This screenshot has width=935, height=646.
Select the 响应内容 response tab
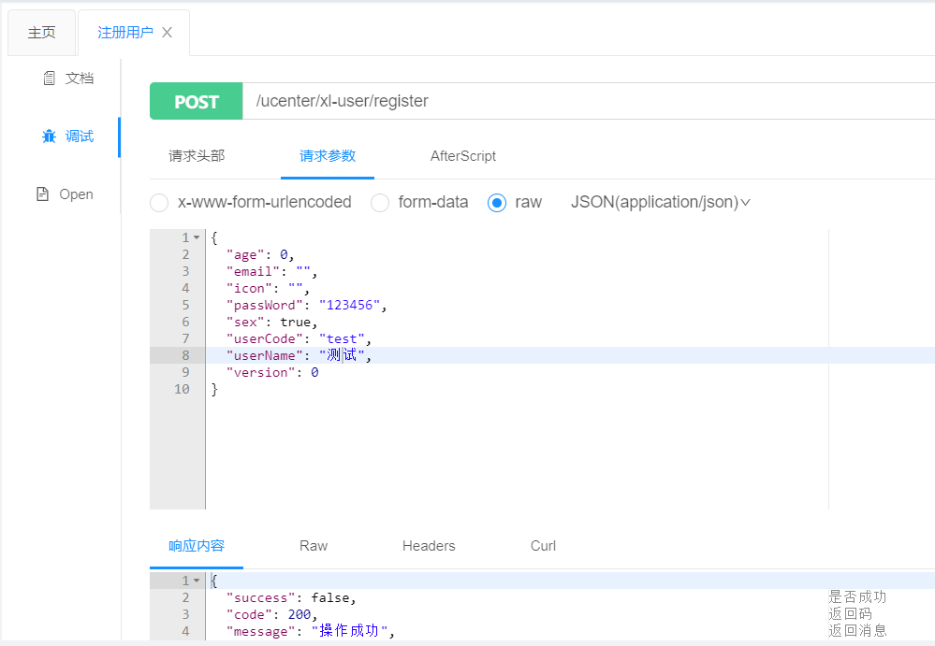(197, 546)
